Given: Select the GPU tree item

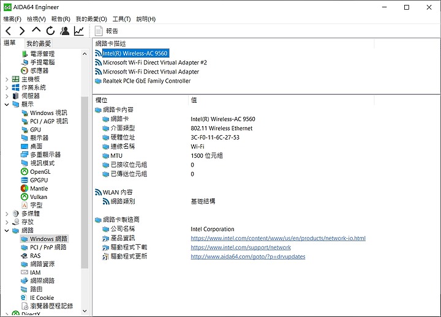Looking at the screenshot, I should (x=36, y=130).
